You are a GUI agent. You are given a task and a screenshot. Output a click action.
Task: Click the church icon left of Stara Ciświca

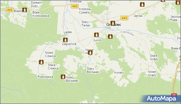coord(41,62)
